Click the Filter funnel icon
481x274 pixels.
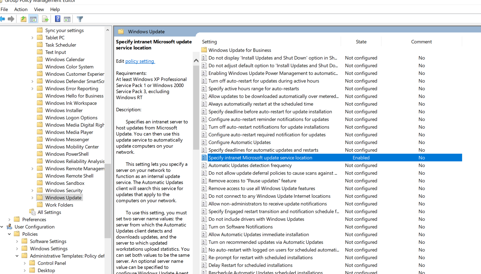pos(80,19)
